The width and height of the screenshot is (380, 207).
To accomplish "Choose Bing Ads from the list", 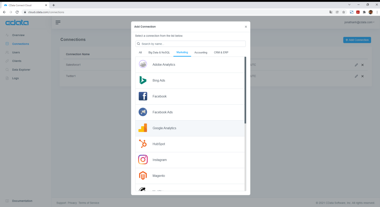I will (190, 80).
